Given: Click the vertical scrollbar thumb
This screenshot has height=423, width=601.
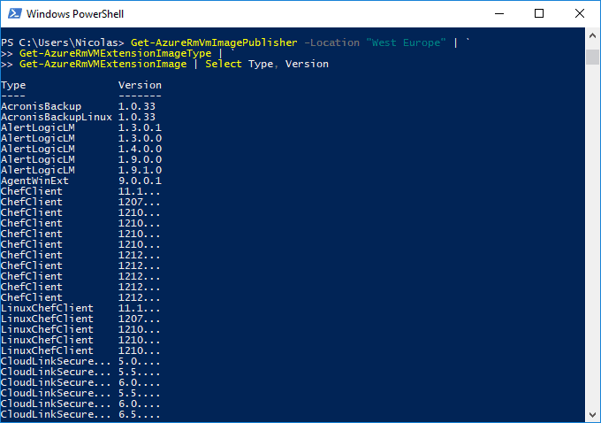Looking at the screenshot, I should coord(592,57).
